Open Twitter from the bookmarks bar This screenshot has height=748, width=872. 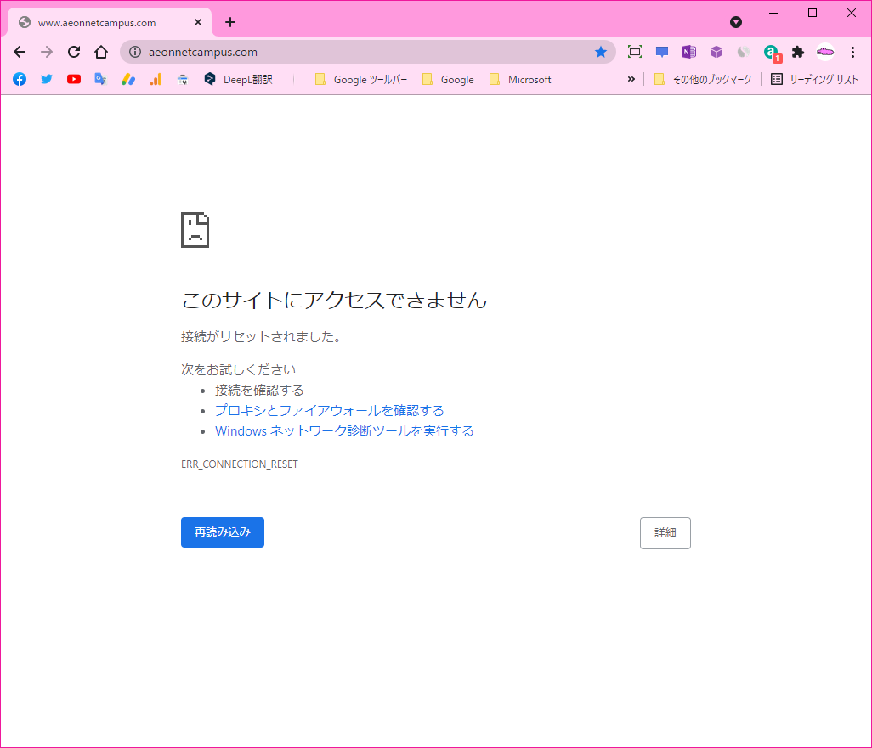(x=47, y=79)
